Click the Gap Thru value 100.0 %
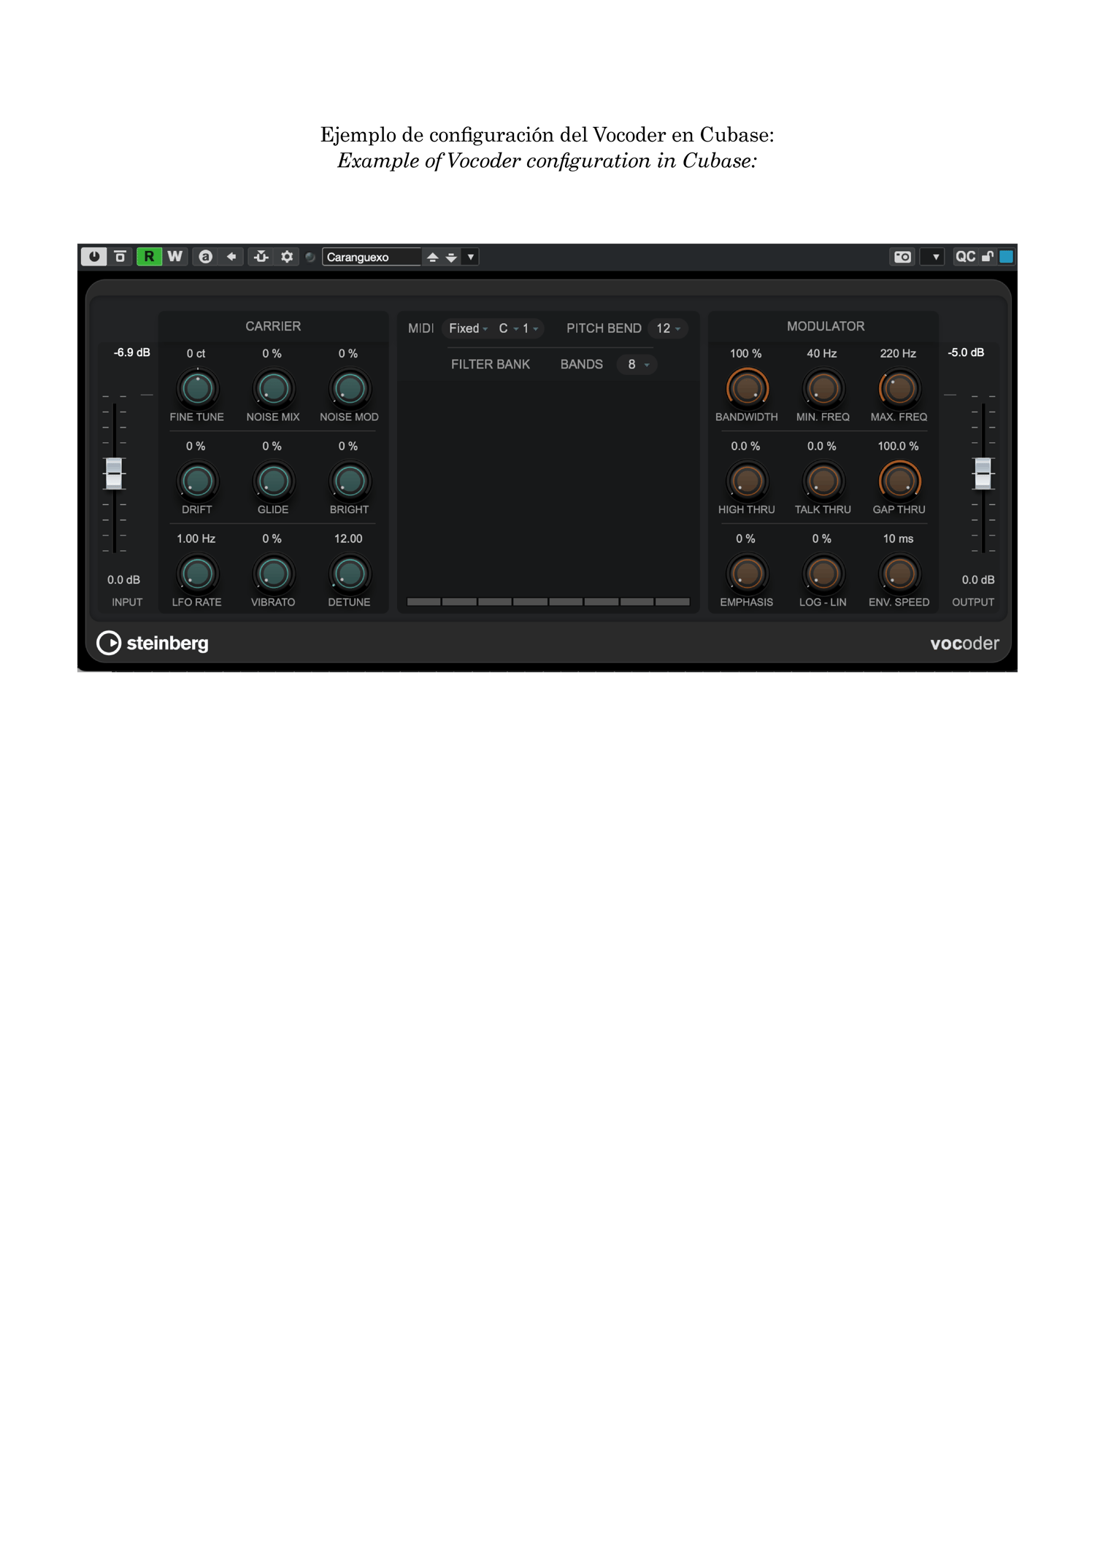The height and width of the screenshot is (1549, 1095). (x=898, y=446)
